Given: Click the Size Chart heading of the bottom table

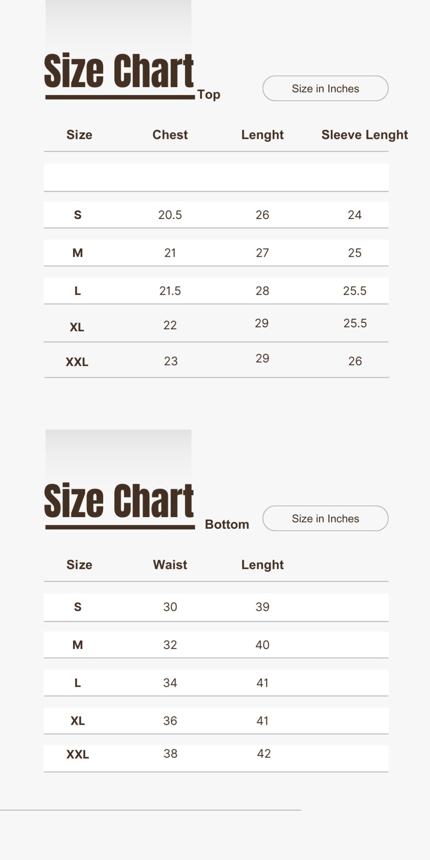Looking at the screenshot, I should click(119, 501).
